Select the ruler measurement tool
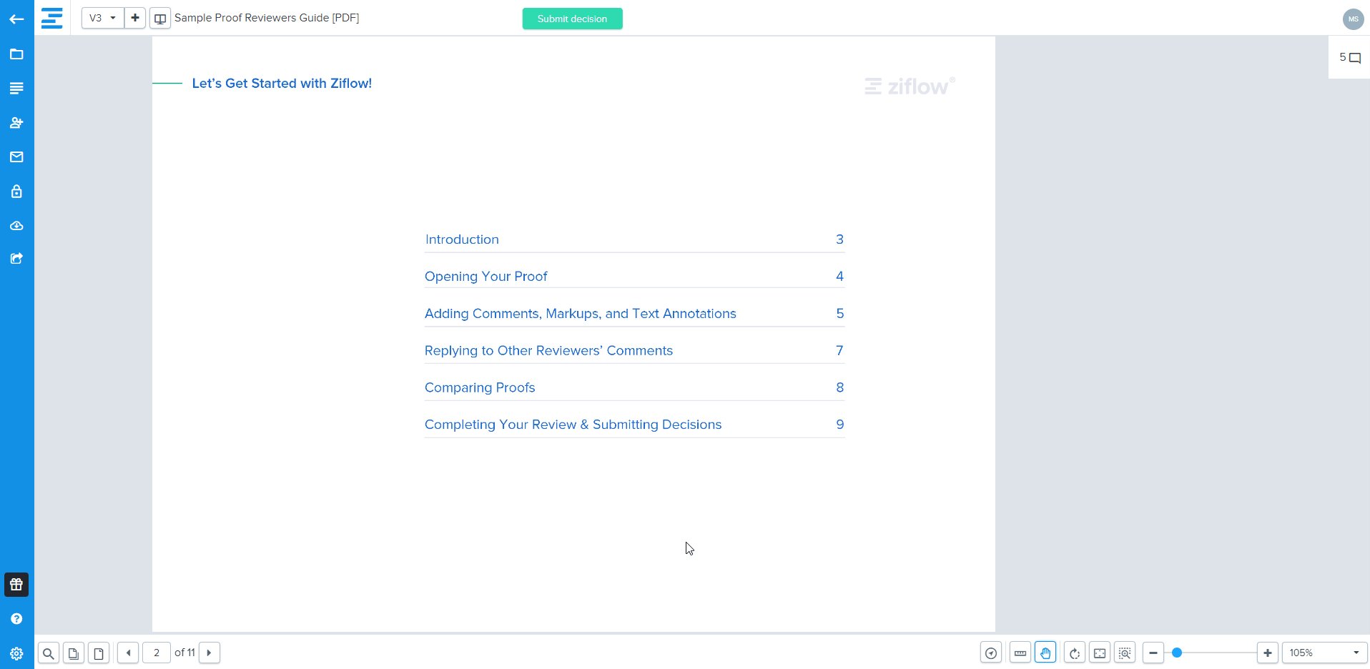 (1020, 653)
